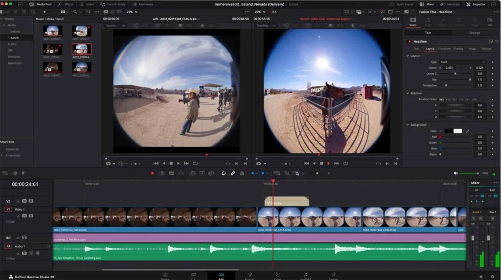Switch to the Settings tab beside Title
Screen dimensions: 501x280
pyautogui.click(x=474, y=33)
